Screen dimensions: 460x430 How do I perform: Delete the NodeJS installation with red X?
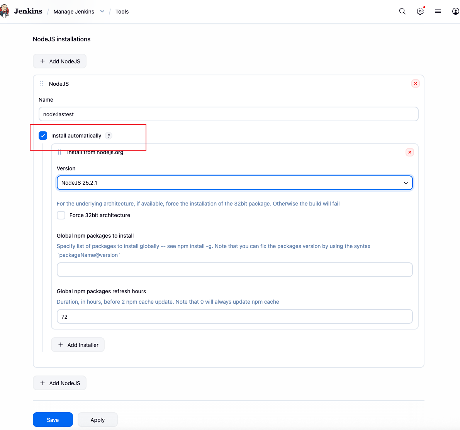pyautogui.click(x=416, y=83)
